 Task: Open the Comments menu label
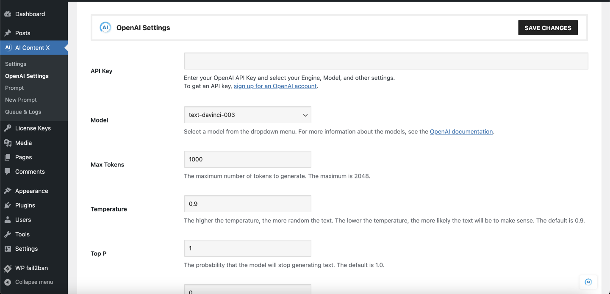tap(30, 172)
